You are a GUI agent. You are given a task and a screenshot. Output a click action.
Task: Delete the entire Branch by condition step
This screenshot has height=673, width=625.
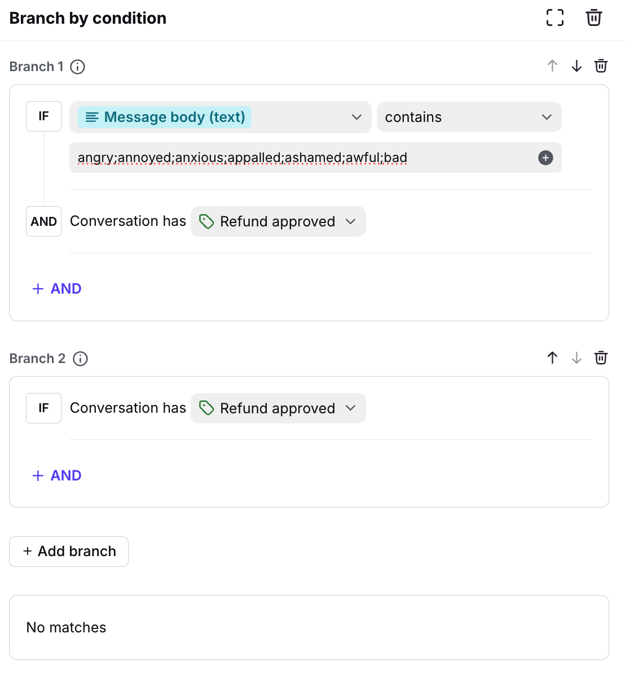(593, 18)
